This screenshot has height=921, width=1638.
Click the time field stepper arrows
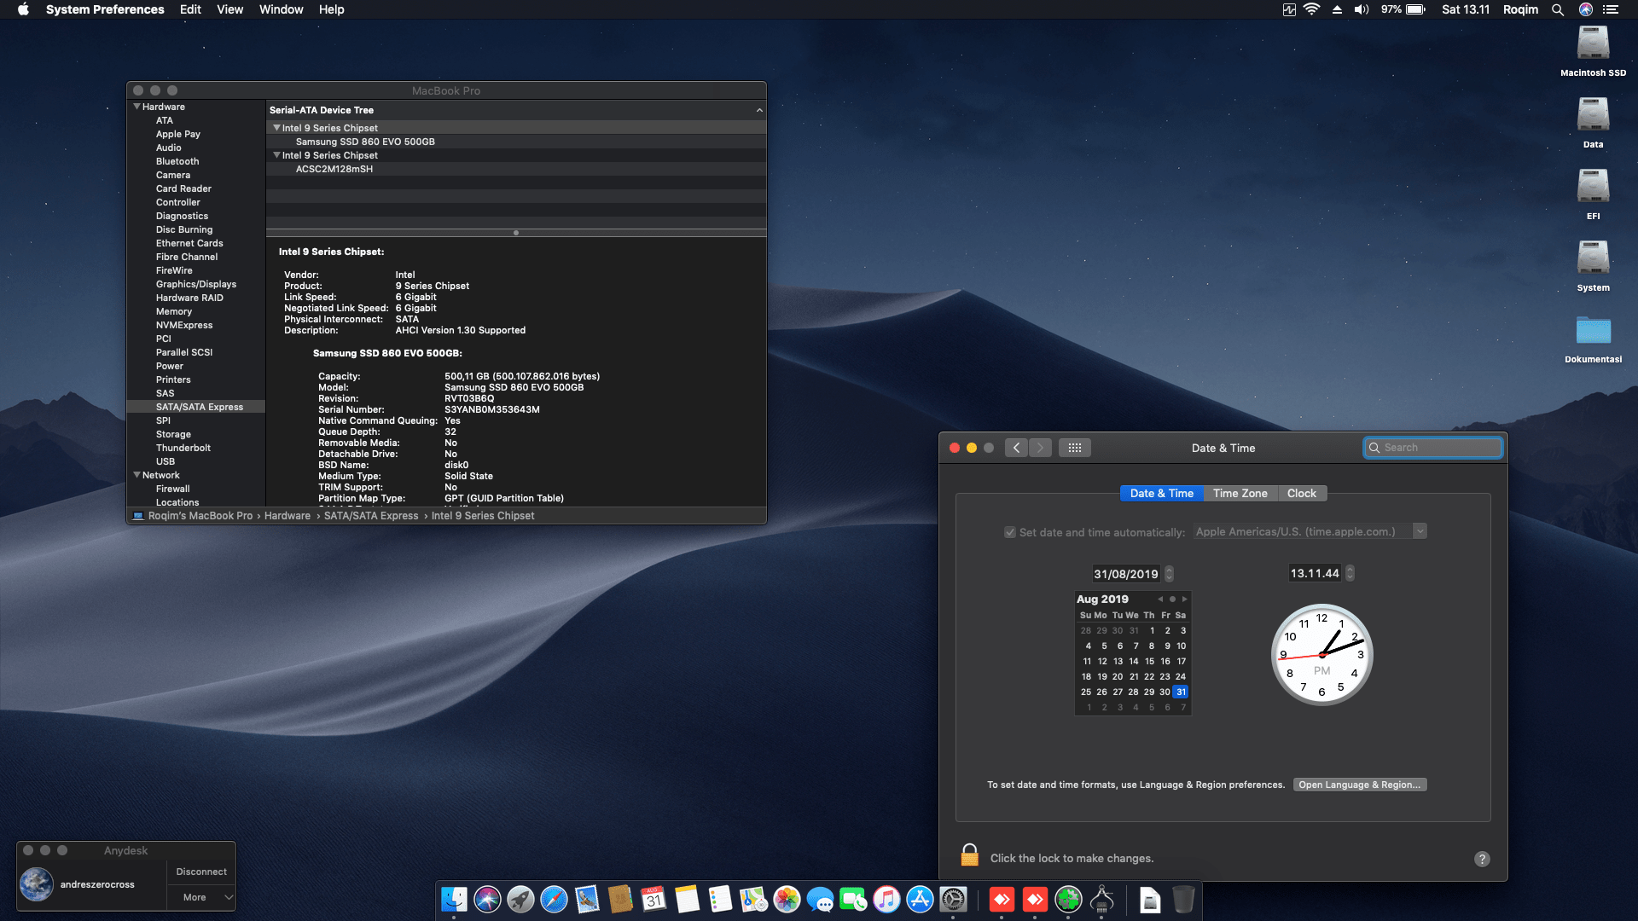pos(1350,573)
